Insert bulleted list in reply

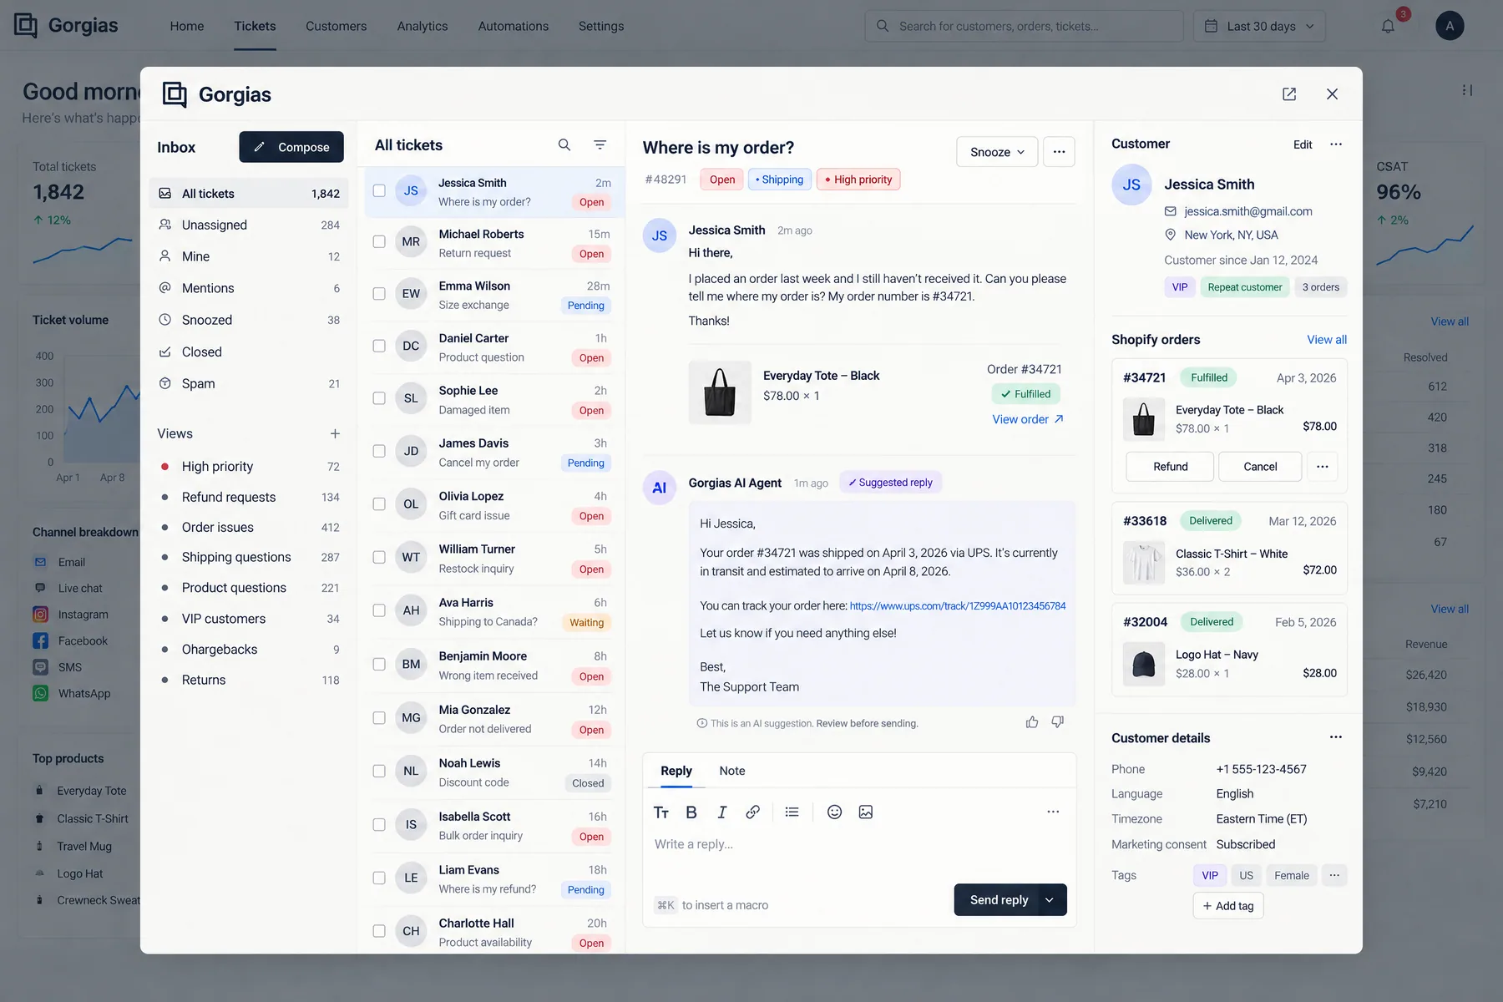(x=792, y=812)
